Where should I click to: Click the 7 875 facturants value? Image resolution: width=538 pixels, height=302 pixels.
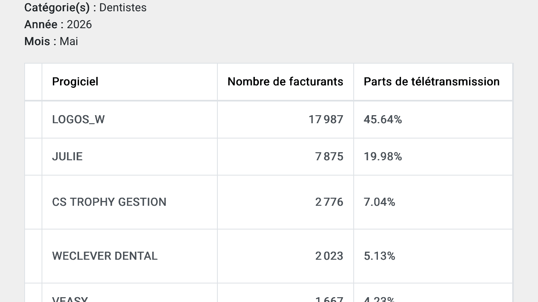click(x=329, y=157)
